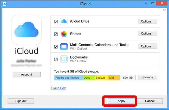Click the 5 GB storage message

[76, 72]
